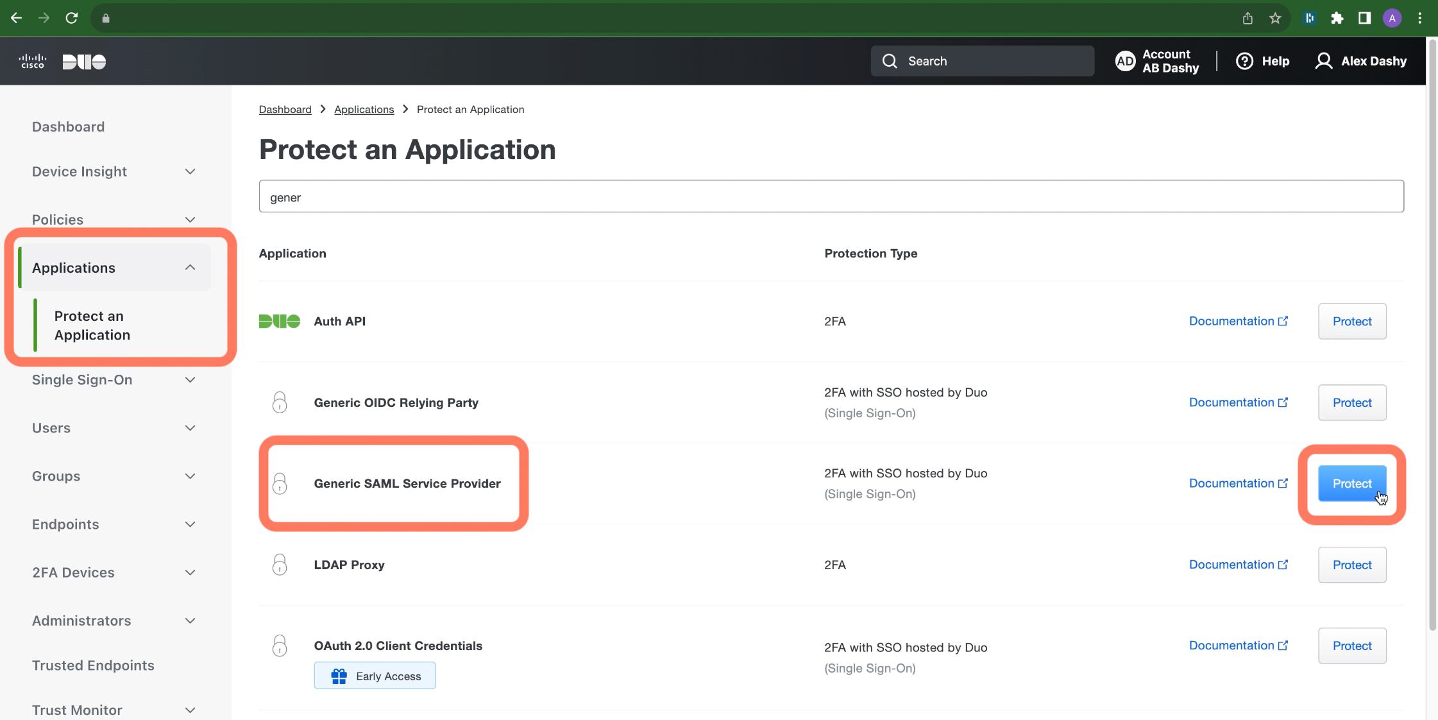The height and width of the screenshot is (720, 1438).
Task: Click the gift icon in Early Access badge
Action: (339, 676)
